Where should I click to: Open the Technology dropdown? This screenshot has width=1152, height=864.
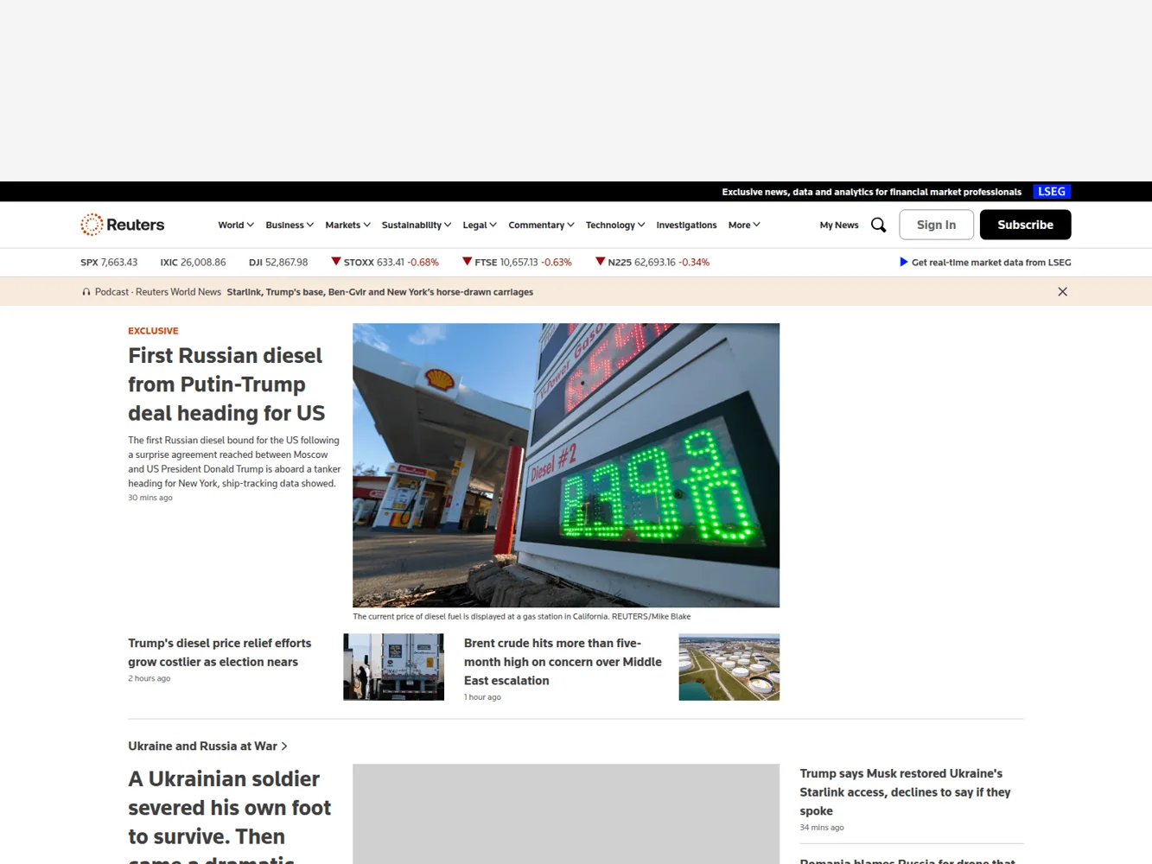pos(615,225)
